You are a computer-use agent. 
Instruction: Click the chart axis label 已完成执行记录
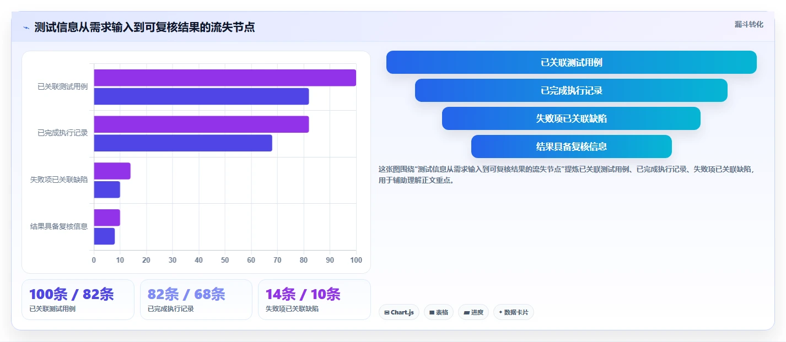coord(62,133)
